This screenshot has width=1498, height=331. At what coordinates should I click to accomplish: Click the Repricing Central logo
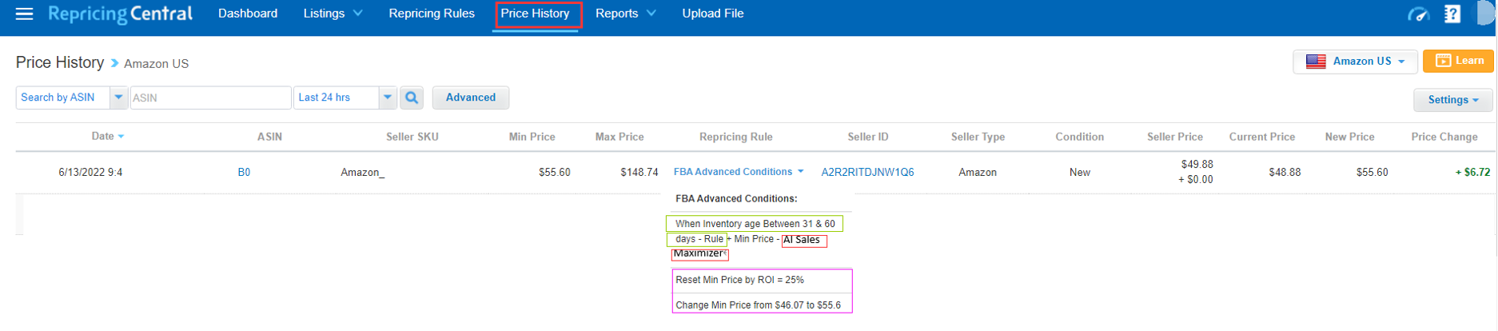click(120, 14)
